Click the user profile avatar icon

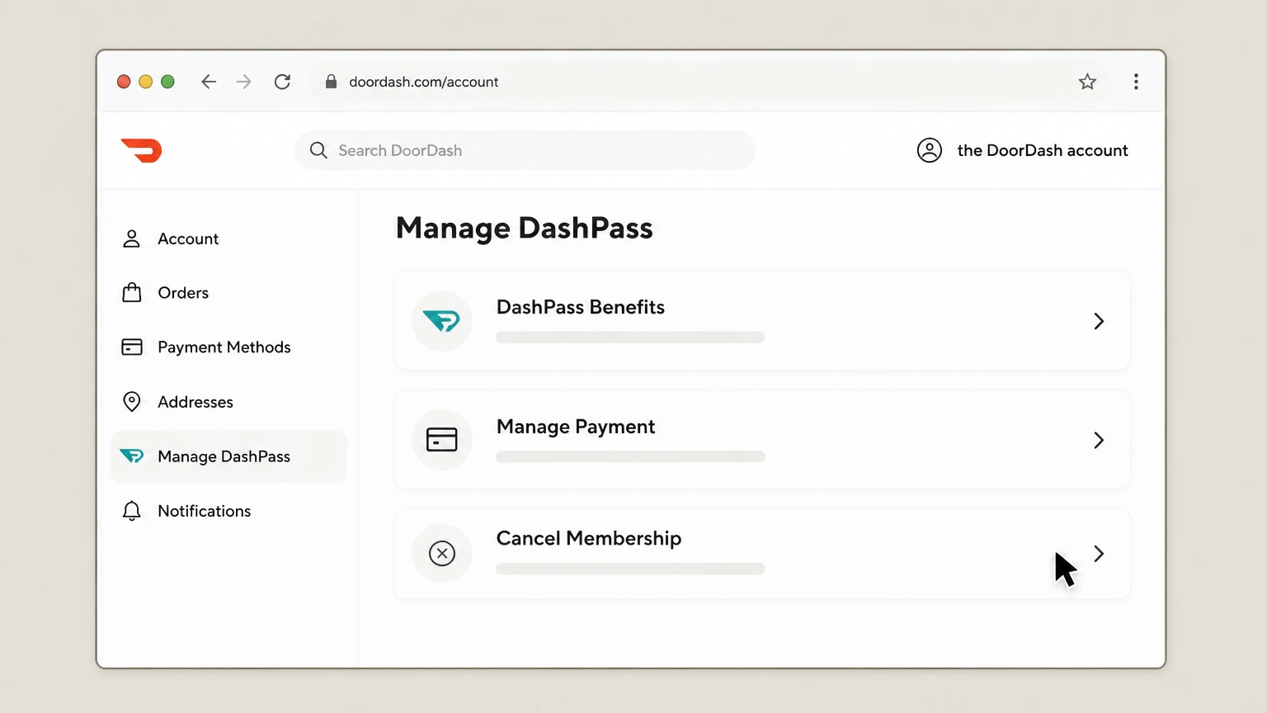pos(930,150)
